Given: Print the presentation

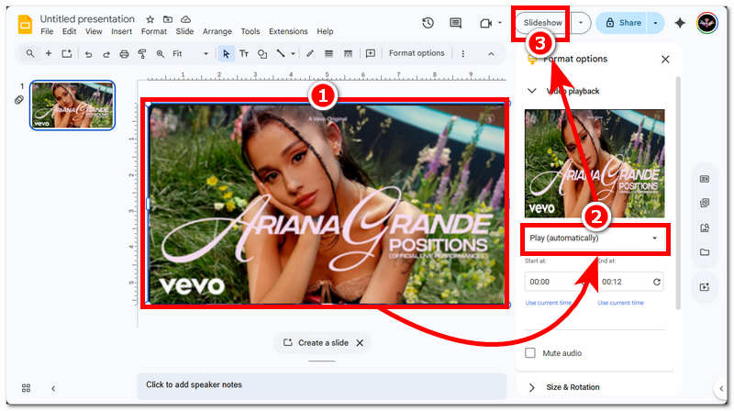Looking at the screenshot, I should pos(124,54).
